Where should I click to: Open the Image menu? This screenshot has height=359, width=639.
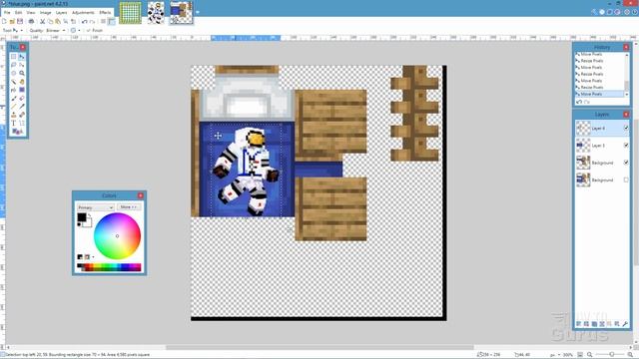coord(45,13)
